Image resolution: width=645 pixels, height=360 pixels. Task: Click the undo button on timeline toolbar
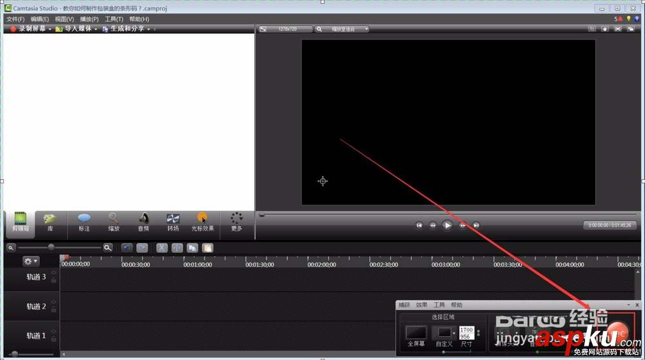(x=126, y=248)
